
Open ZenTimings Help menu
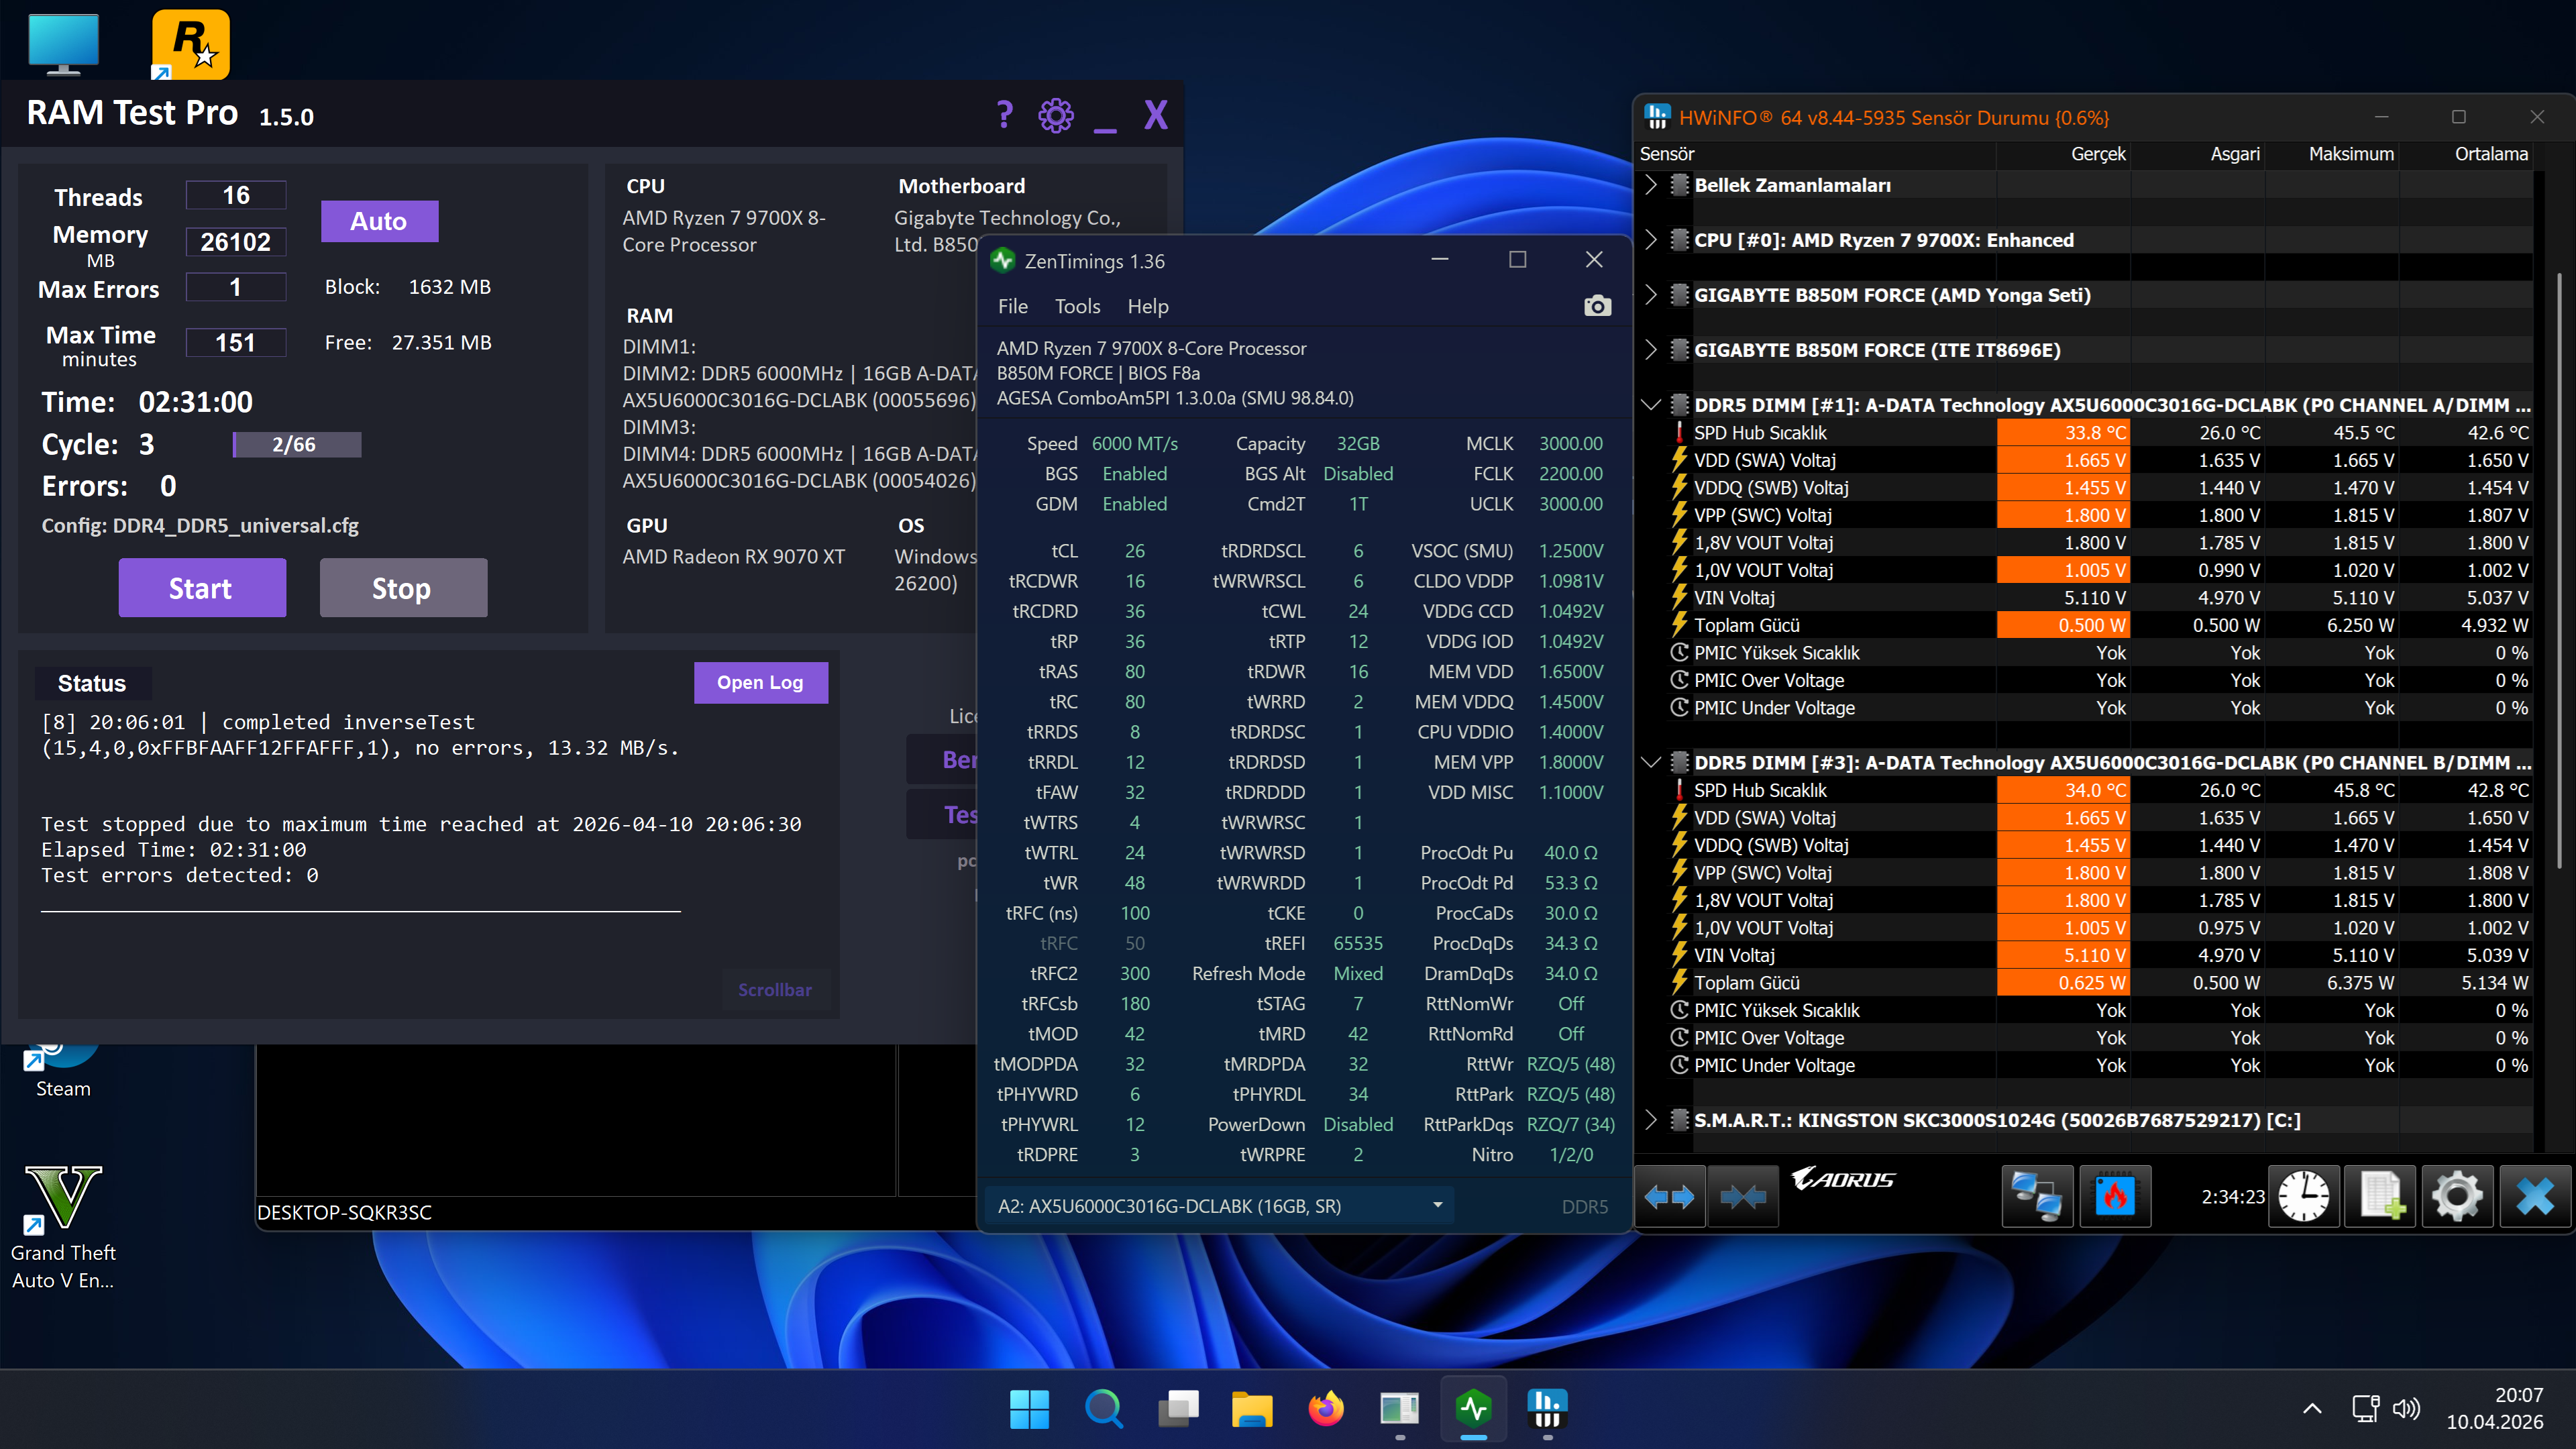(x=1147, y=306)
